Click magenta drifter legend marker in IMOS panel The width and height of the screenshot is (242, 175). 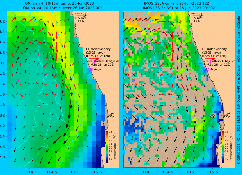(209, 62)
